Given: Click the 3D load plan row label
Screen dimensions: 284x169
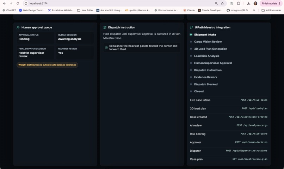Looking at the screenshot, I should click(x=198, y=108).
